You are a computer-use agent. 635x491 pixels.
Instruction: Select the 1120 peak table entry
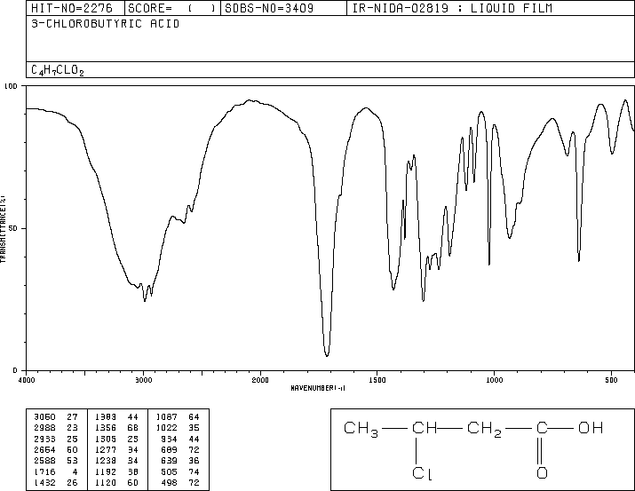point(106,483)
